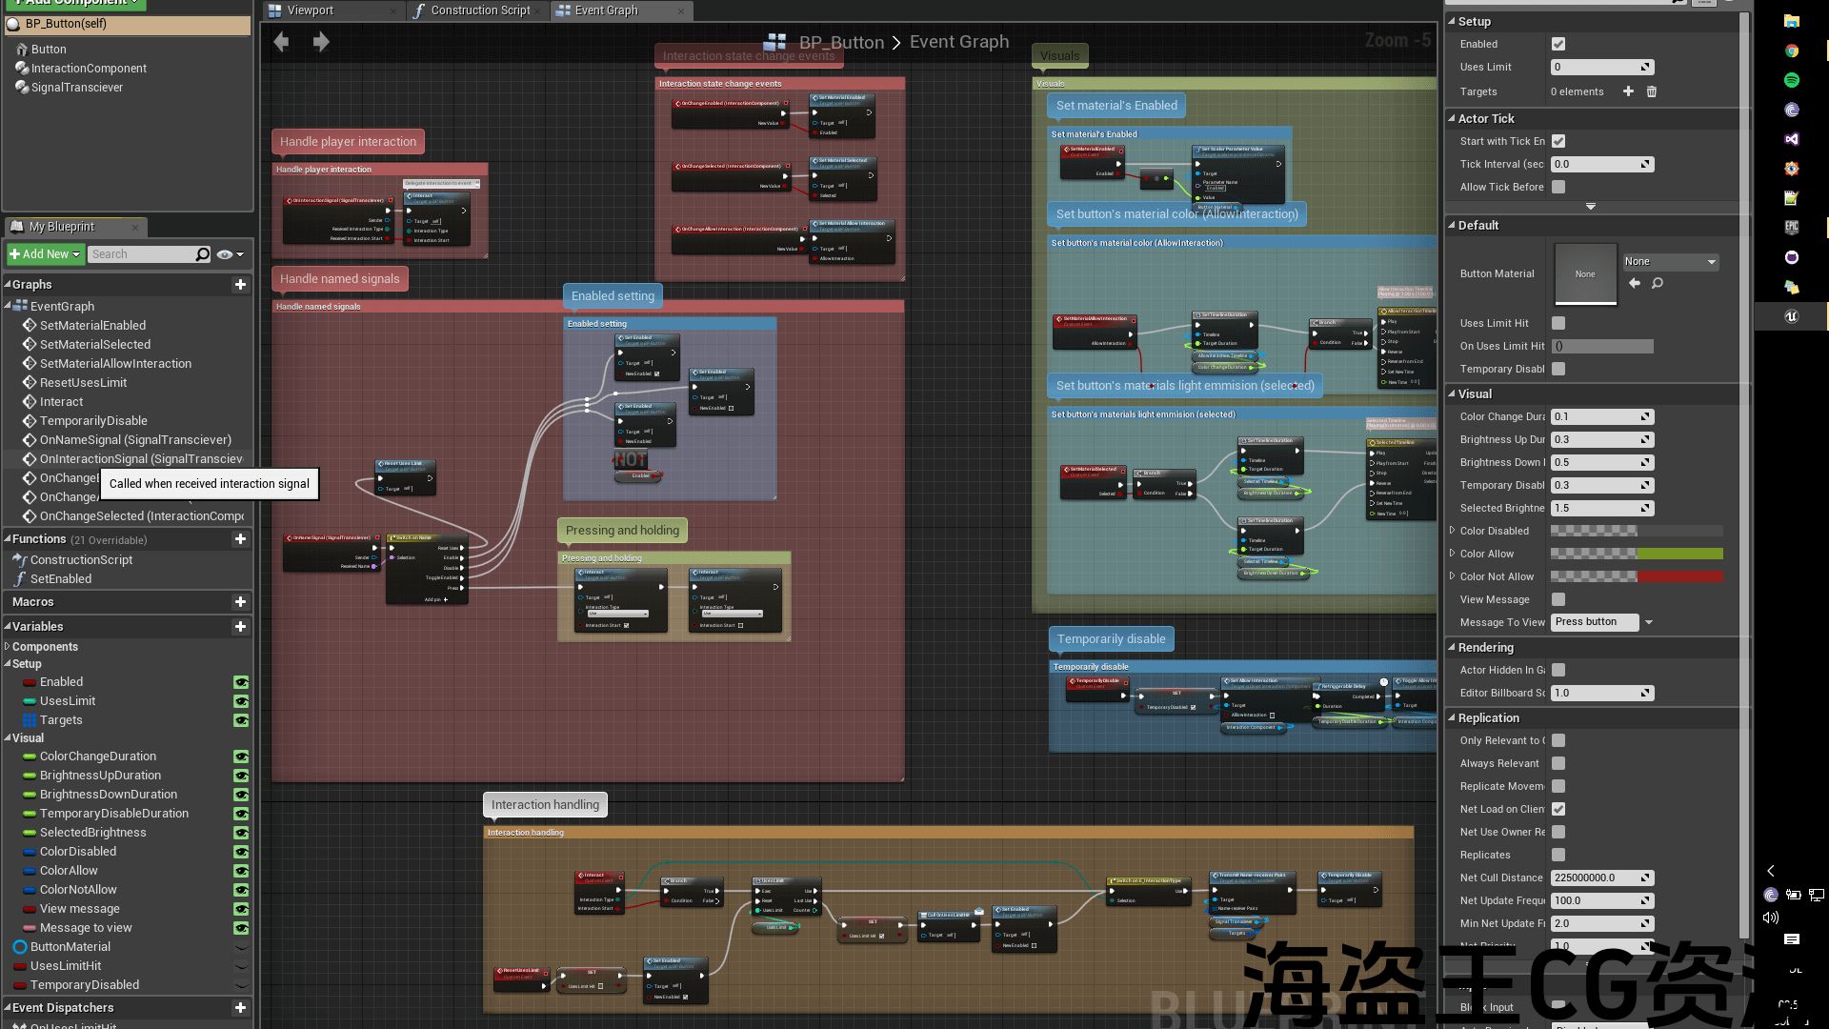Click the forward navigation arrow in graph
1829x1029 pixels.
(x=321, y=42)
